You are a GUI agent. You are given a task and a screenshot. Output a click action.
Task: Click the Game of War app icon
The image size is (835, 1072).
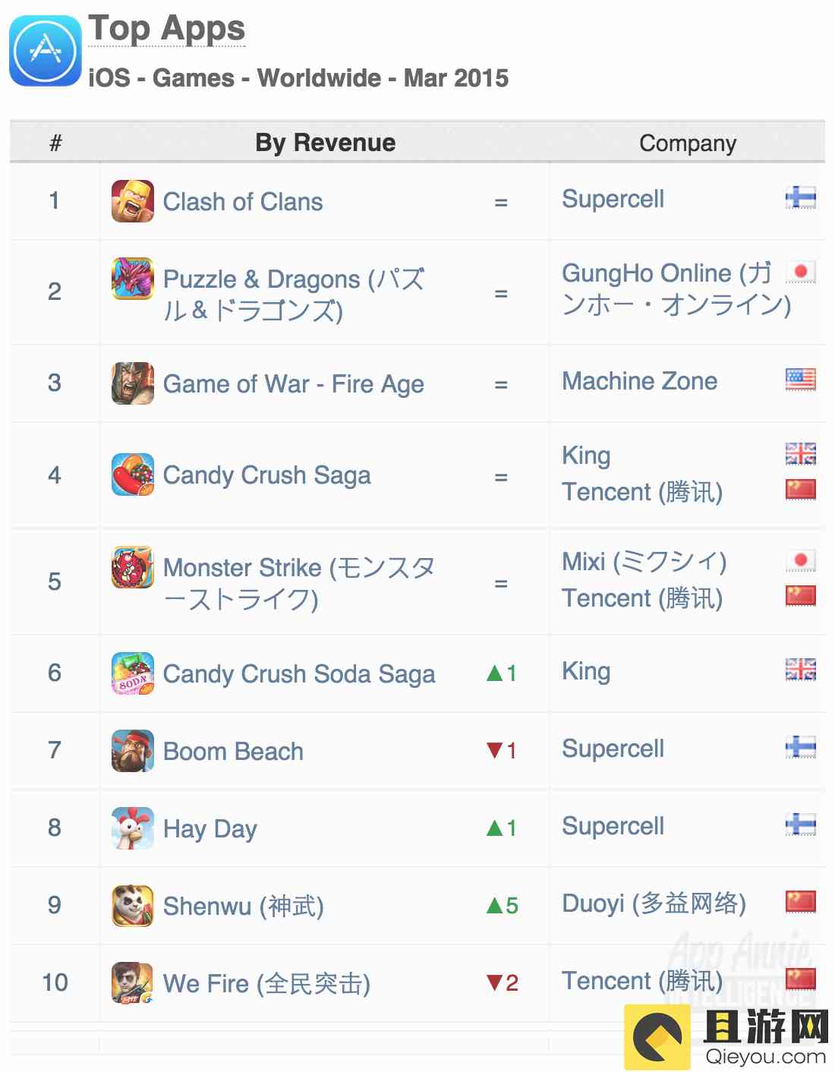(x=133, y=383)
